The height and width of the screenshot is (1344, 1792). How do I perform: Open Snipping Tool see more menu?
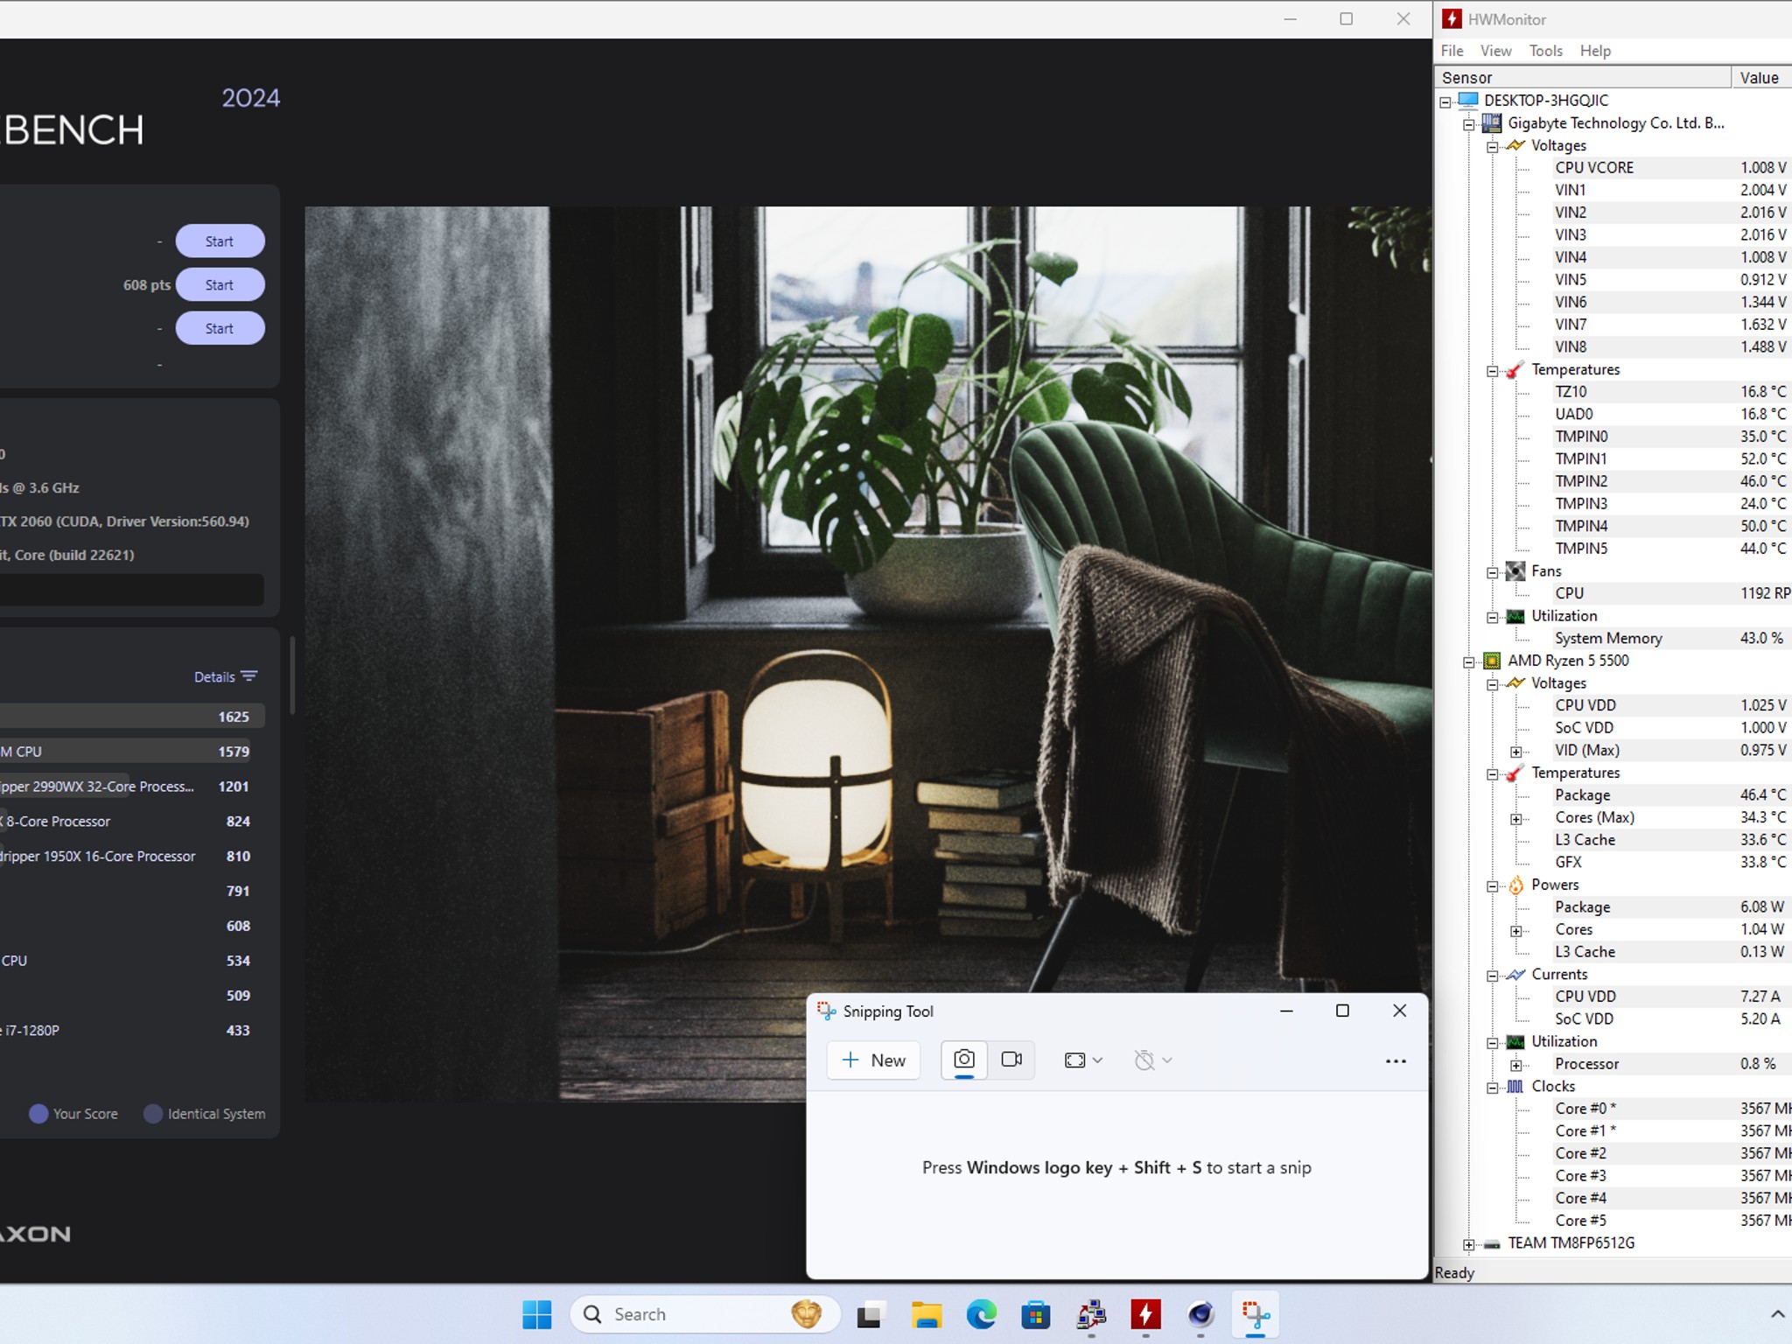point(1396,1060)
